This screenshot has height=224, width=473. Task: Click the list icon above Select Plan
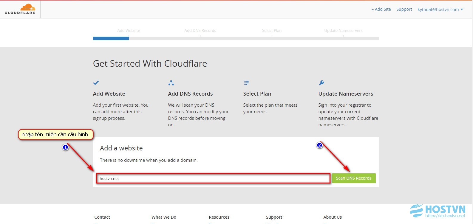[246, 83]
